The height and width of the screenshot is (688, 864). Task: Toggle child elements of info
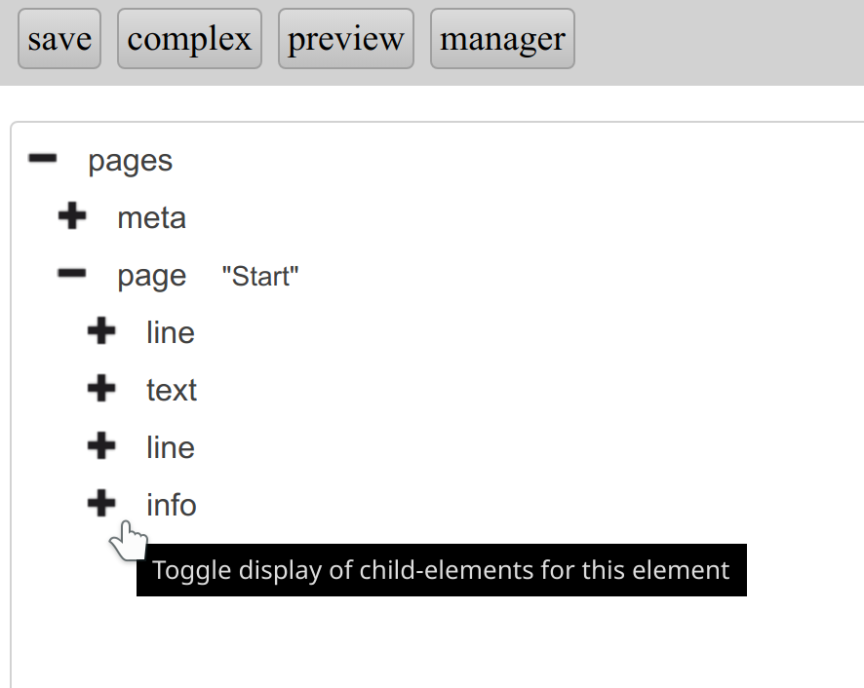[x=101, y=504]
